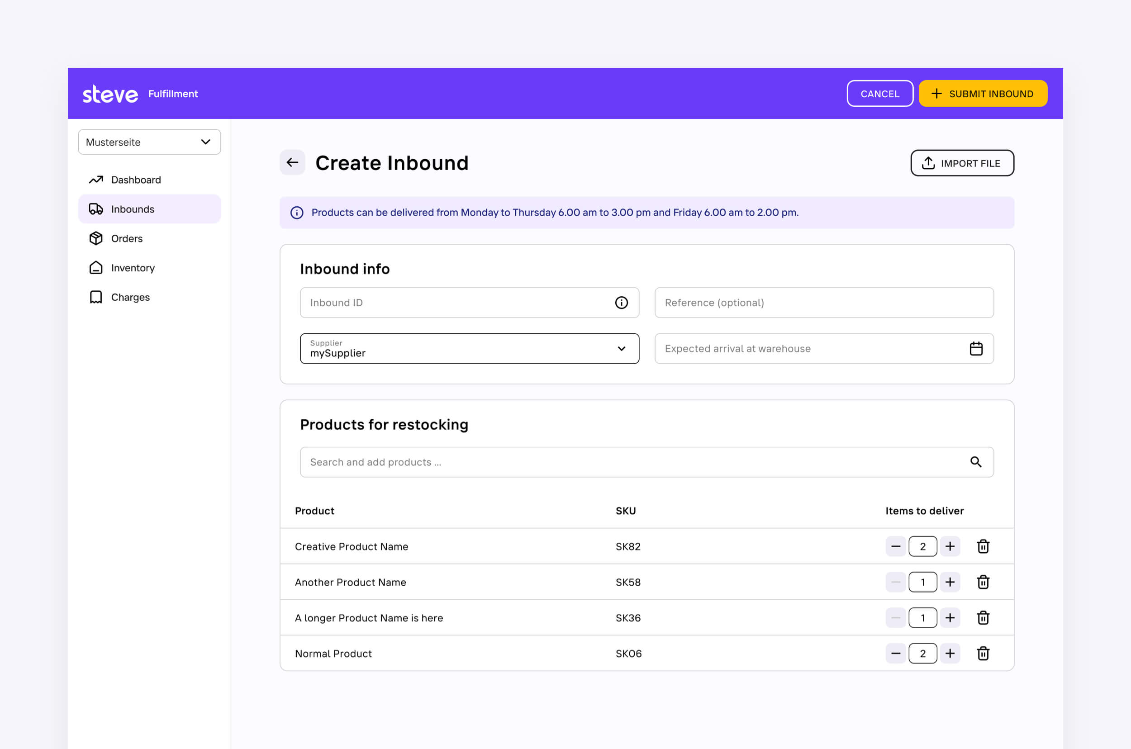Click the Dashboard trend icon
The image size is (1131, 749).
coord(95,180)
